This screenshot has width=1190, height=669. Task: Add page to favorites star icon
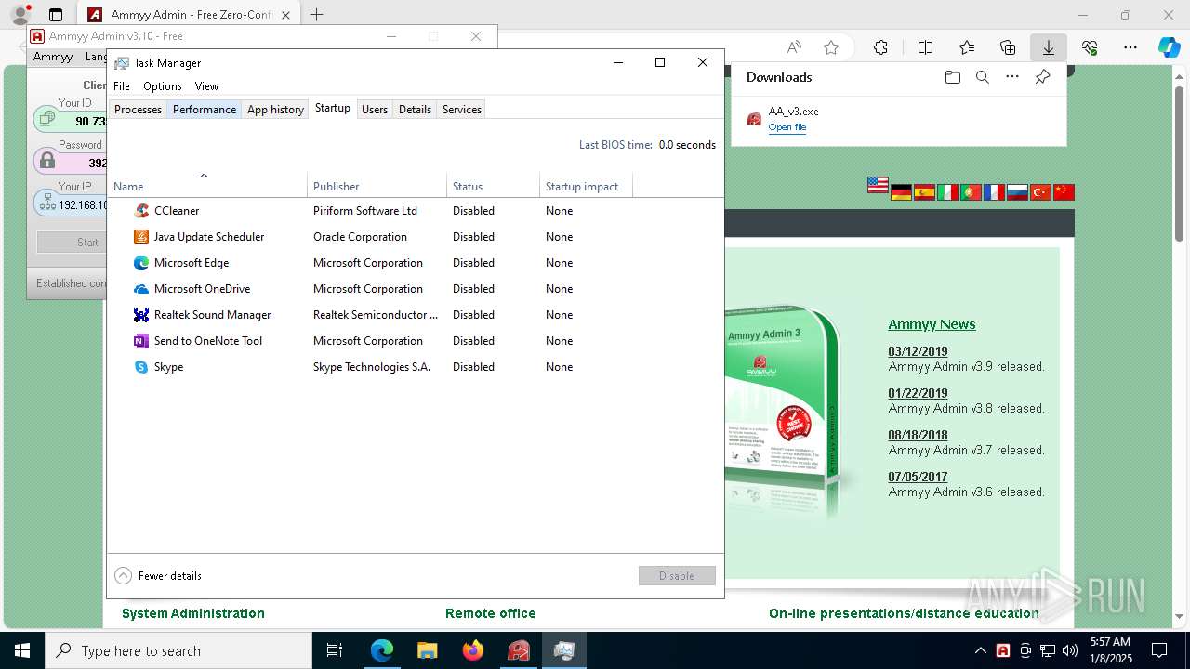[831, 47]
